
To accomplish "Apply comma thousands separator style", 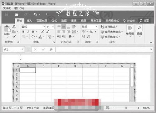I will [x=96, y=32].
